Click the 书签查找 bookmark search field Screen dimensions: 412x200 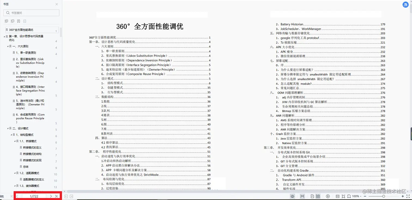pos(31,13)
